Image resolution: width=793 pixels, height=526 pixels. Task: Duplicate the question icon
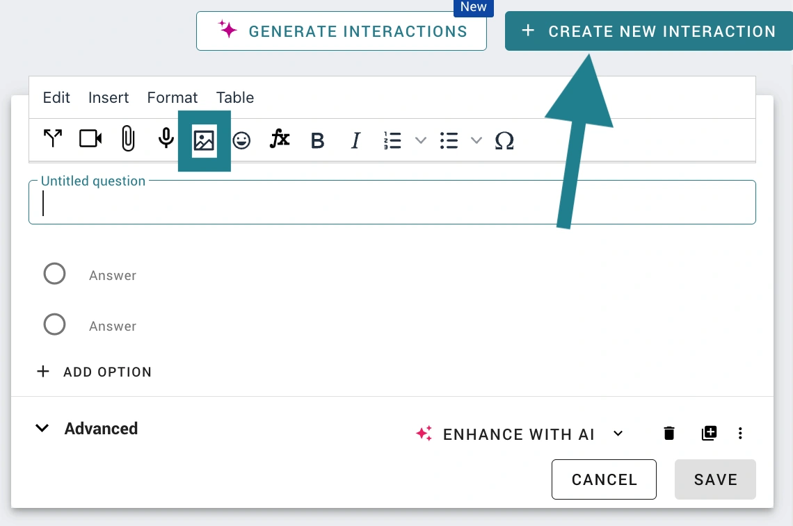point(709,433)
